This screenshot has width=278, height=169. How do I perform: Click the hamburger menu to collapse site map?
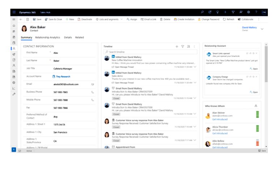[14, 19]
